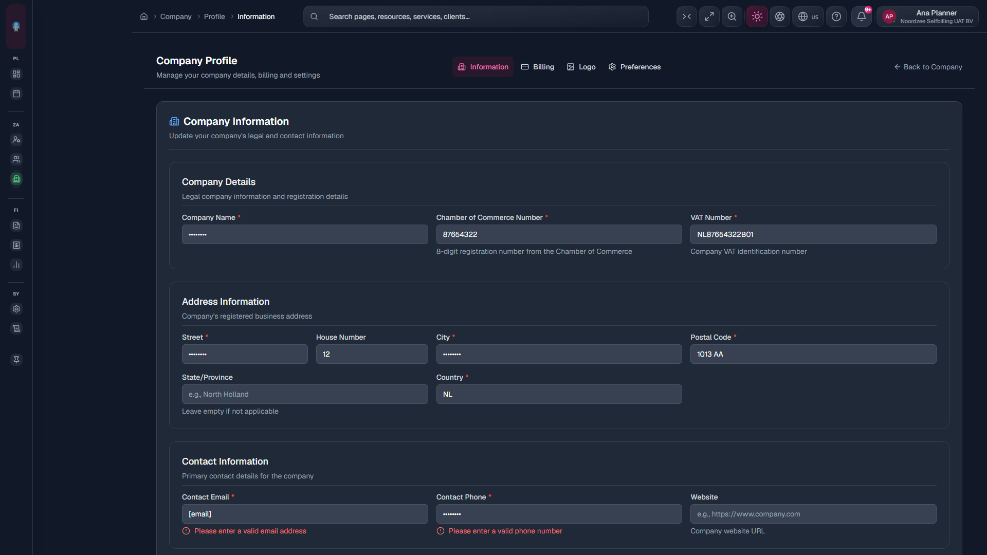This screenshot has height=555, width=987.
Task: Click the Contact Phone field
Action: pyautogui.click(x=559, y=514)
